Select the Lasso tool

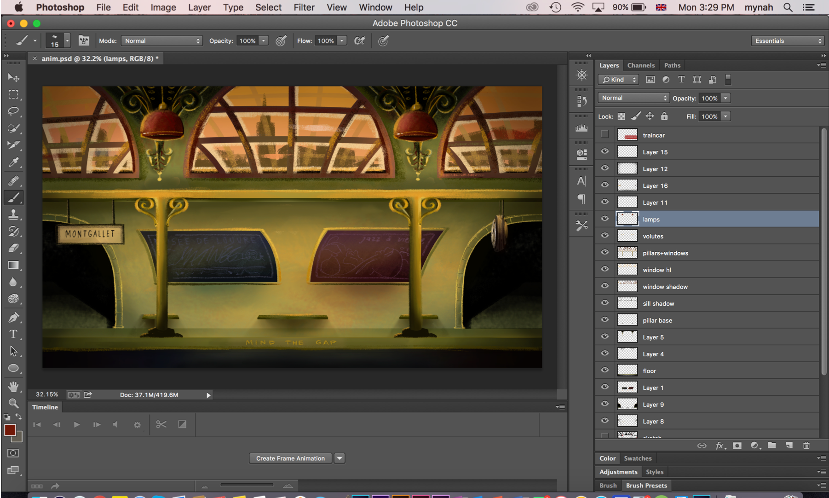pyautogui.click(x=13, y=111)
